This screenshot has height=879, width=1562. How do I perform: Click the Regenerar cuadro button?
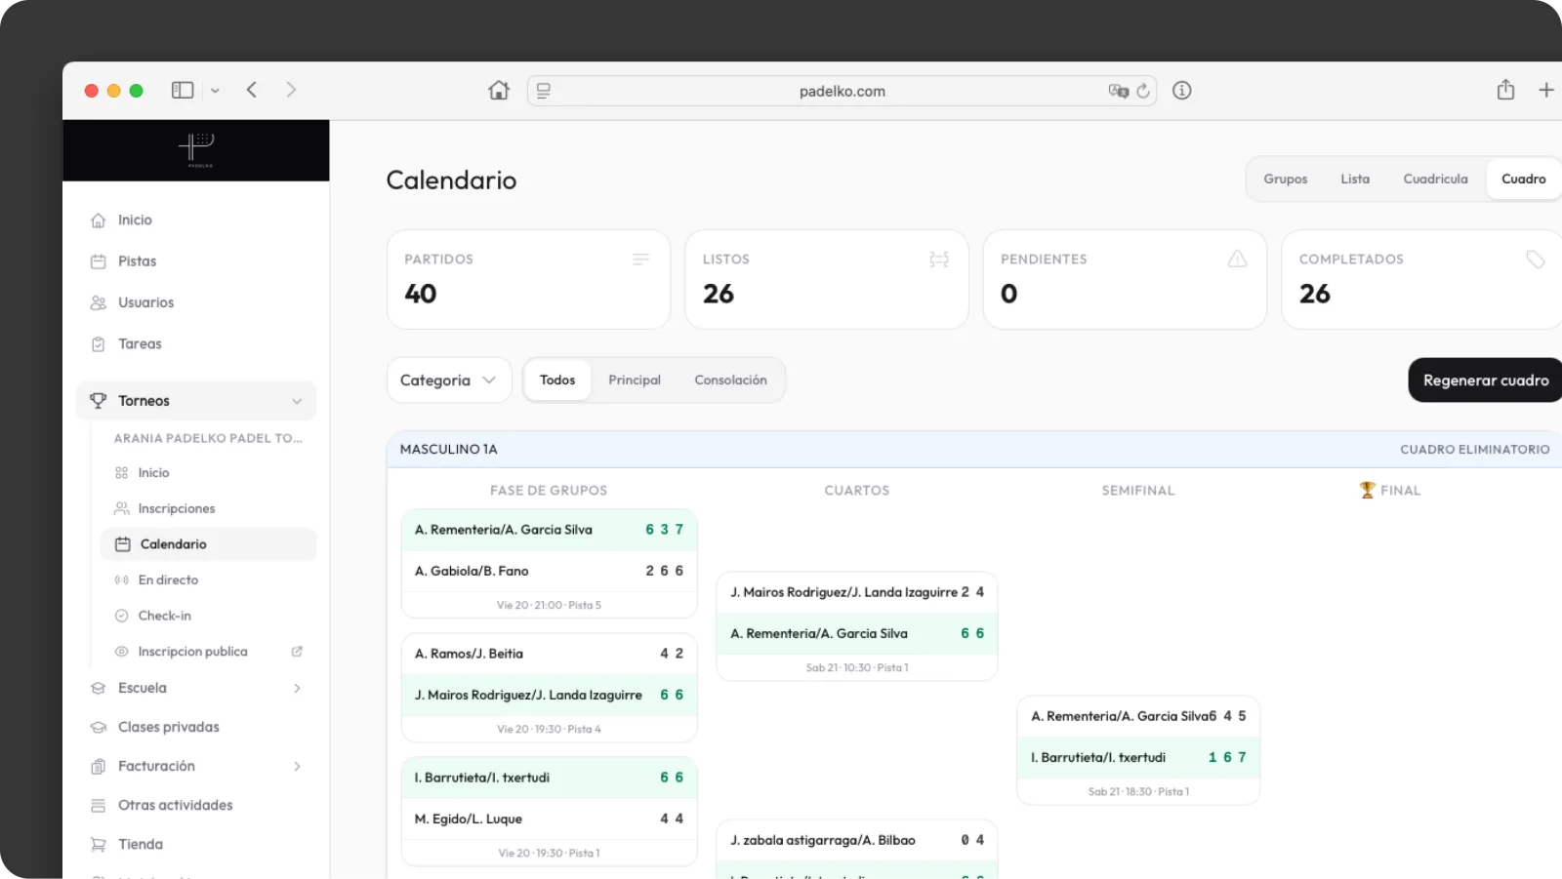point(1485,380)
